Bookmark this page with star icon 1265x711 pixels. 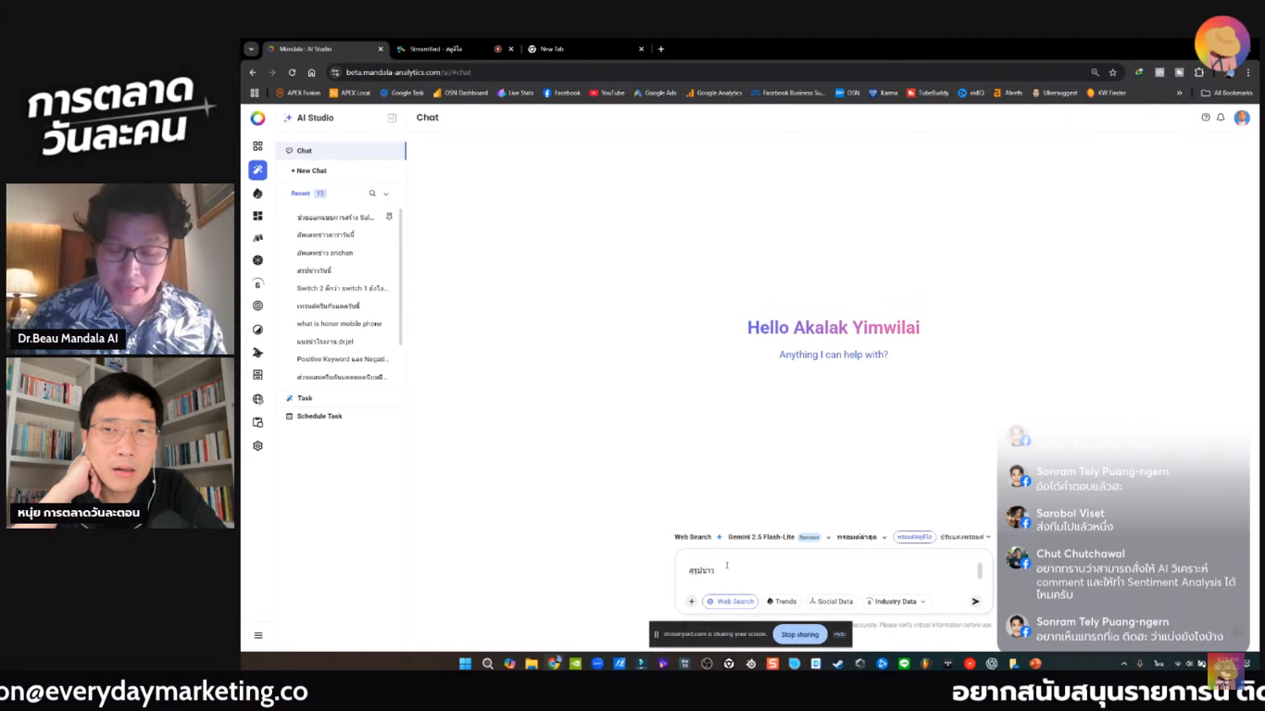[x=1113, y=72]
